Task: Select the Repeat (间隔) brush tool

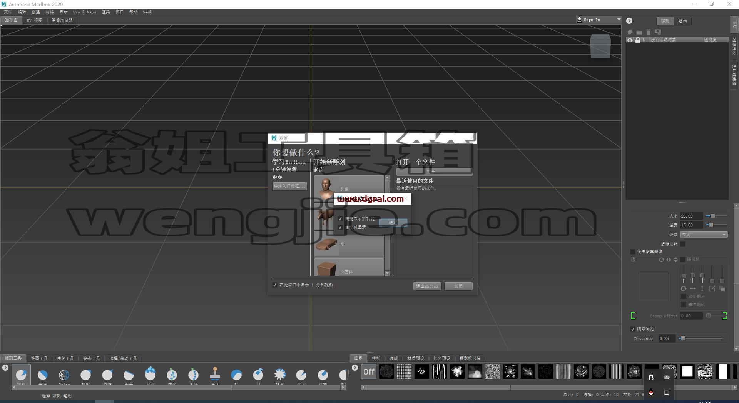Action: point(194,375)
